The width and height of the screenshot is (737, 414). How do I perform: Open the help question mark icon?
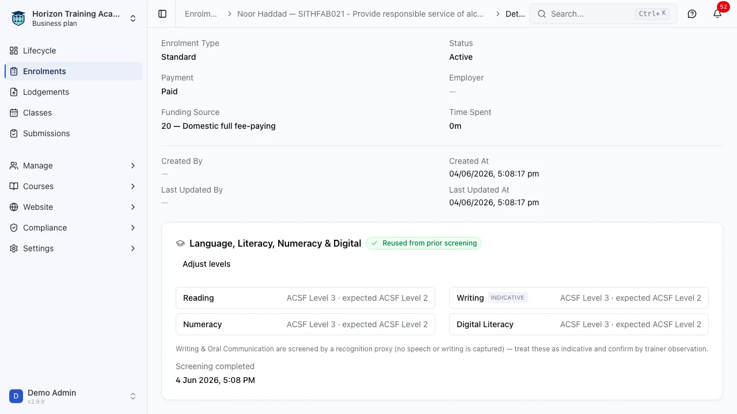point(692,14)
